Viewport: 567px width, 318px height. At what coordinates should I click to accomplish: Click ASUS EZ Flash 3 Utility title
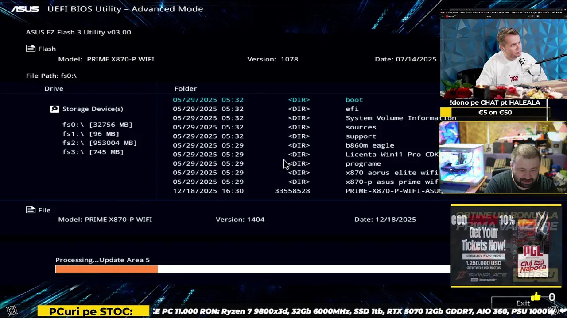pos(78,32)
